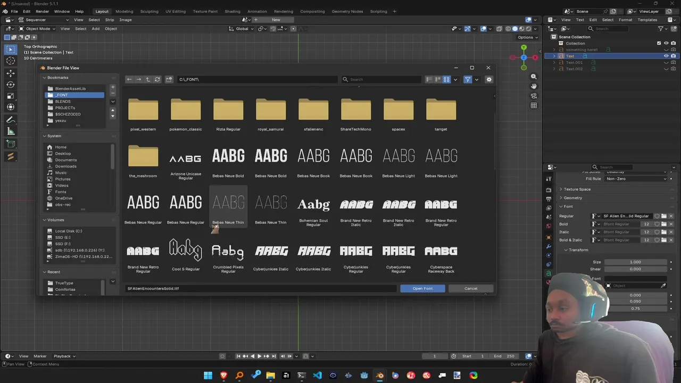Toggle camera view gizmo in viewport

click(534, 96)
